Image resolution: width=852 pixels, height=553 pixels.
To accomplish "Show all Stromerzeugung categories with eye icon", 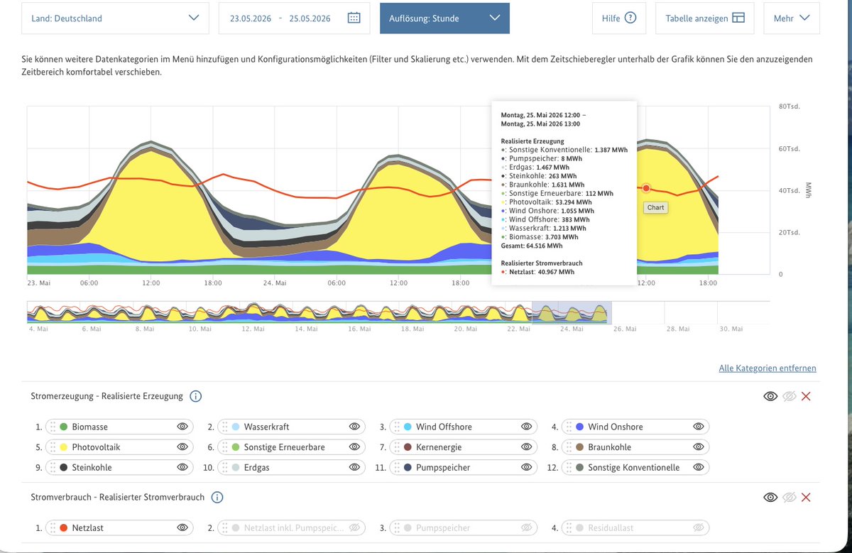I will (770, 396).
